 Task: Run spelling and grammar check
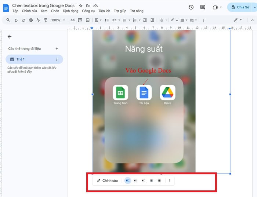pos(38,20)
